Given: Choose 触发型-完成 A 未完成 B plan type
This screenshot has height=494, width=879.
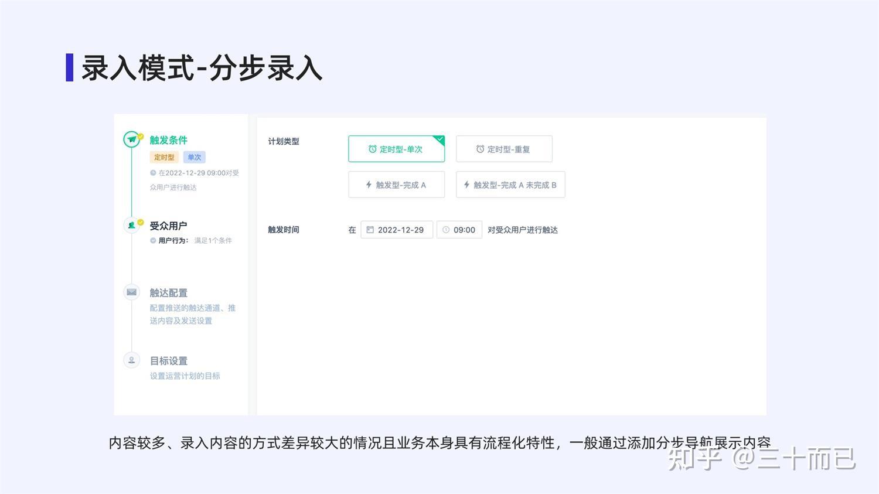Looking at the screenshot, I should pos(510,185).
